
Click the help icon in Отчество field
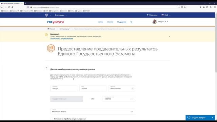click(133, 89)
